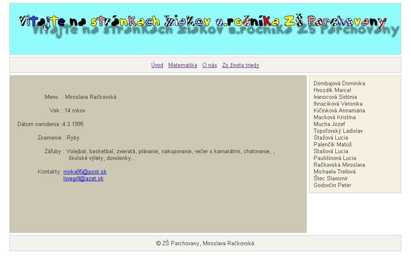Select Godovčin Peter in the student list
411x258 pixels.
[332, 185]
